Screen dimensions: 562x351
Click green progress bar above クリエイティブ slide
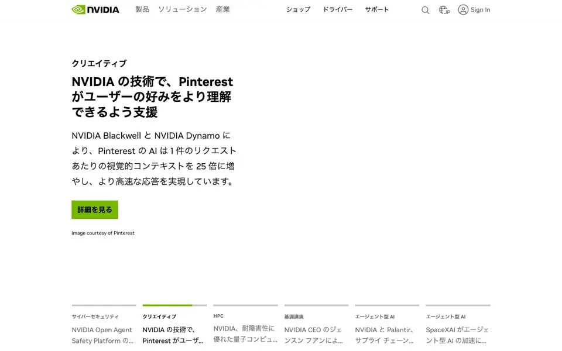tap(174, 305)
